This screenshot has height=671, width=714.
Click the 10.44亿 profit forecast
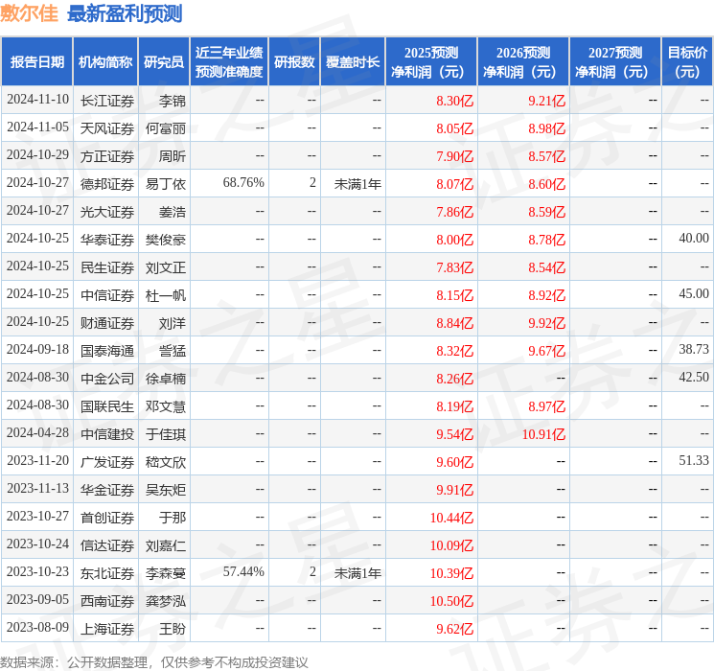pos(451,518)
